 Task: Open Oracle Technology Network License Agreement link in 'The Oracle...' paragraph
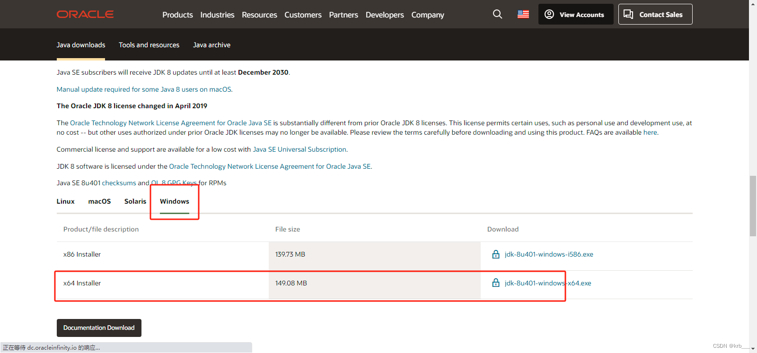point(171,123)
